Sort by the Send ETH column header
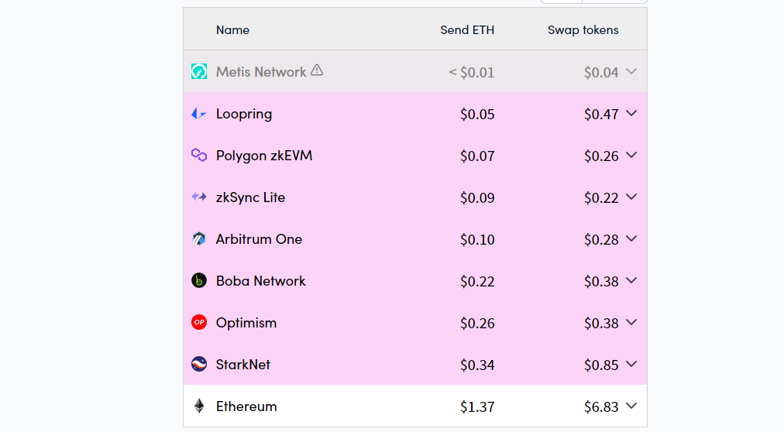The height and width of the screenshot is (432, 784). point(466,30)
